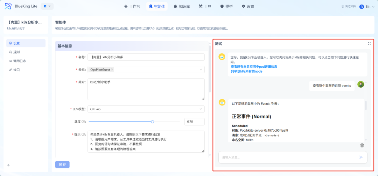Open the language switcher dropdown in header
The height and width of the screenshot is (176, 378).
point(47,6)
